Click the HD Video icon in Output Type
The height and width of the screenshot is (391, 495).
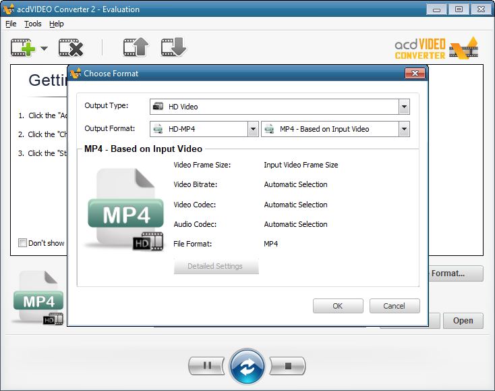(x=158, y=107)
